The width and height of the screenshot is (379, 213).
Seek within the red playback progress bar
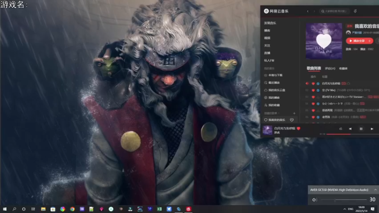pyautogui.click(x=352, y=134)
